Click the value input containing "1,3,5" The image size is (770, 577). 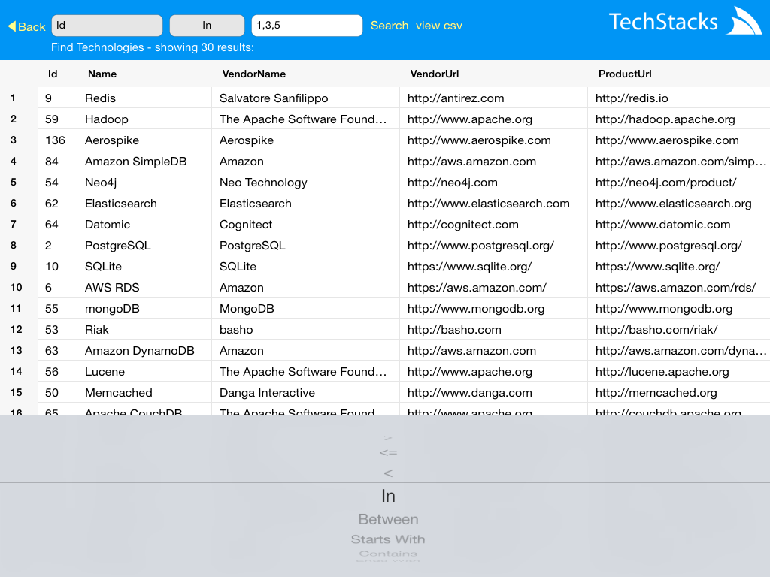306,25
